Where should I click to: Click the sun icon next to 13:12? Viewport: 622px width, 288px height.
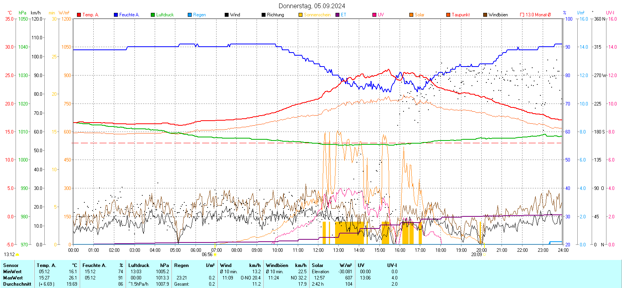pyautogui.click(x=17, y=255)
